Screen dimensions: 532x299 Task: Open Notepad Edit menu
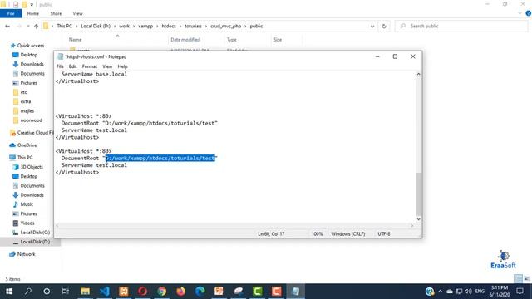click(72, 66)
